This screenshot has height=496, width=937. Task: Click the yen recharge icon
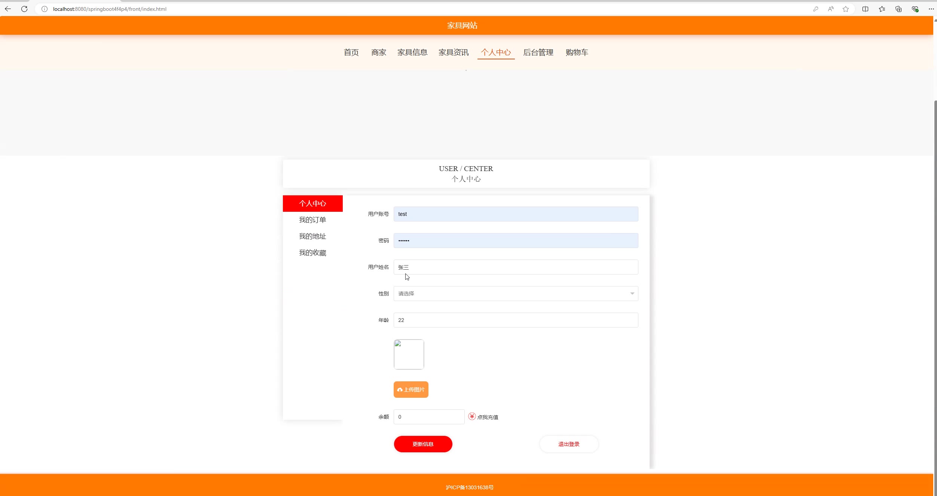(x=472, y=416)
